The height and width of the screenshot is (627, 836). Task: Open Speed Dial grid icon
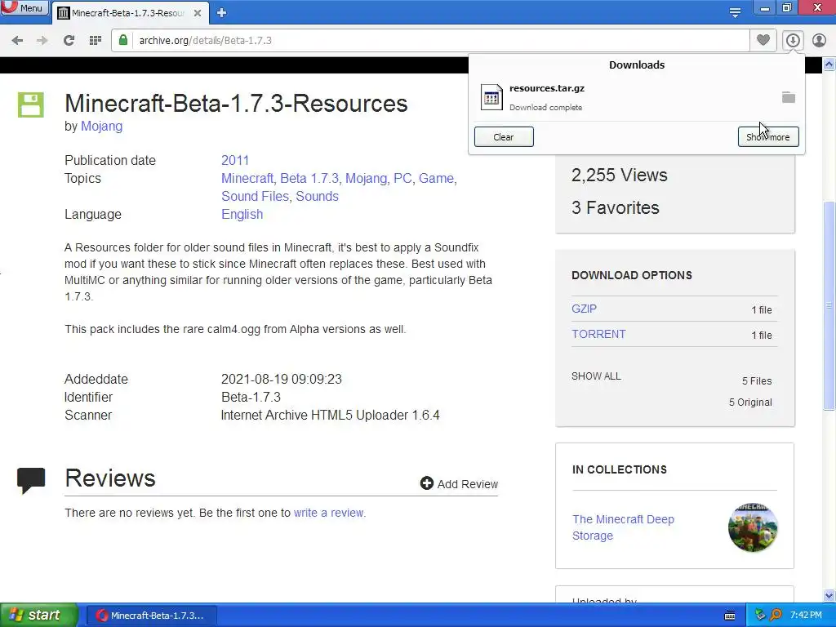coord(96,40)
